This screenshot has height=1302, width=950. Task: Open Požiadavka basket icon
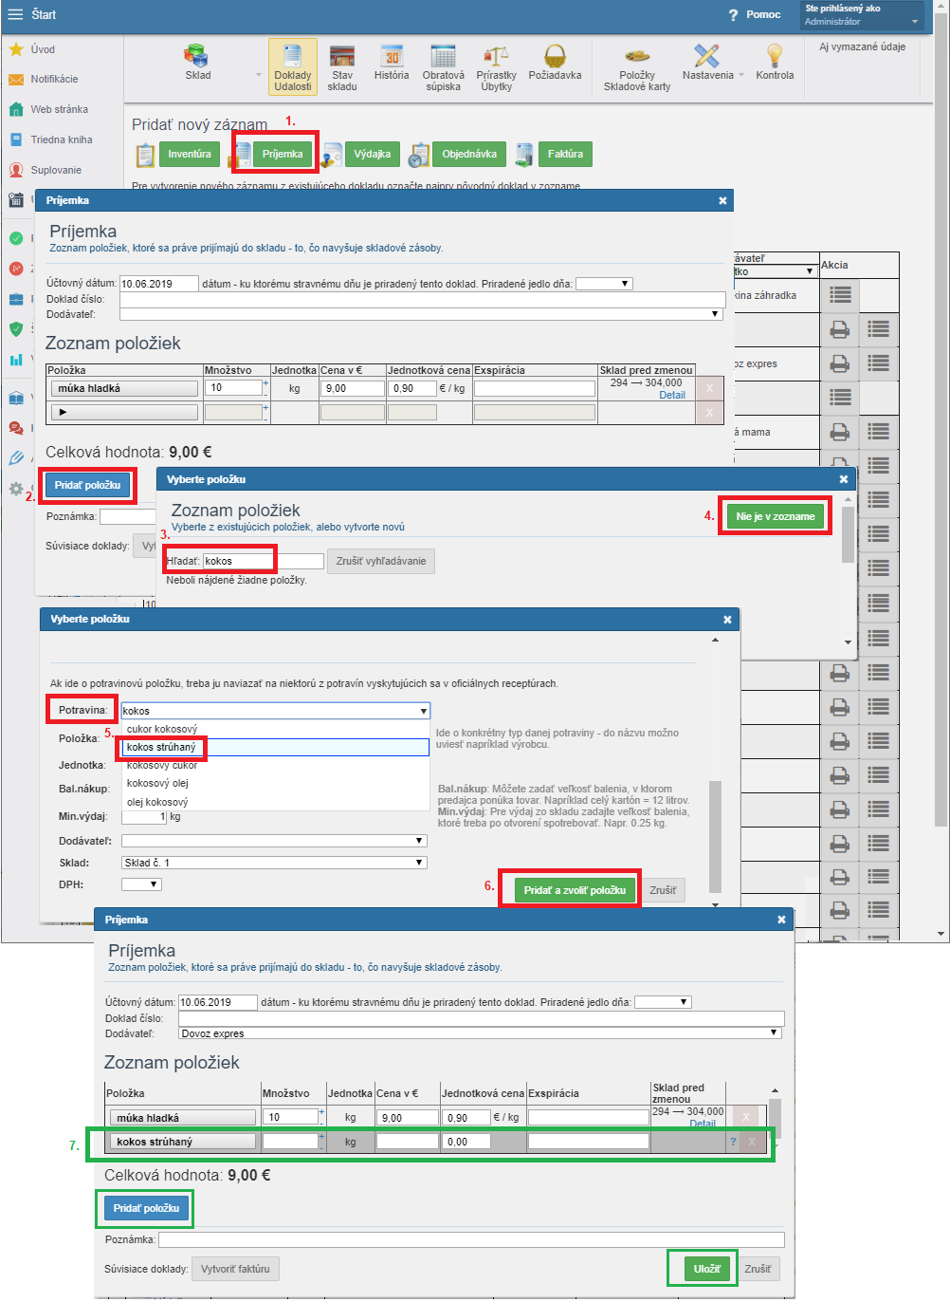[555, 63]
